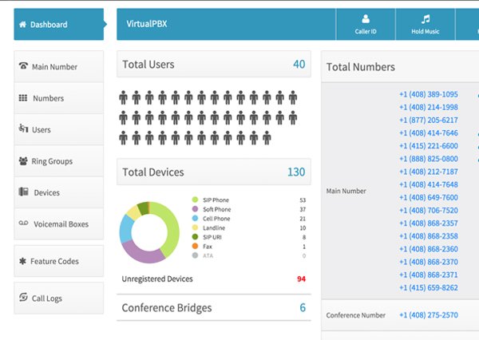This screenshot has height=340, width=479.
Task: Click the SIP Phone green legend dot
Action: click(x=195, y=200)
